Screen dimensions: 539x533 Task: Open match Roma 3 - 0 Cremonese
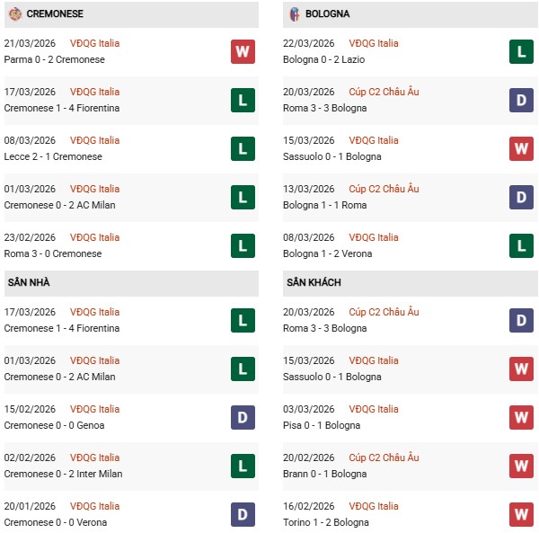53,253
